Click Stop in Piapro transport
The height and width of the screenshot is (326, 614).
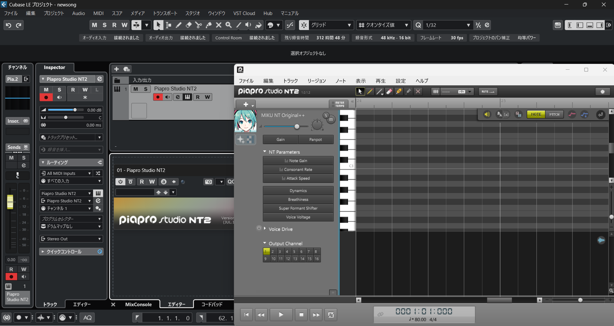[x=301, y=315]
